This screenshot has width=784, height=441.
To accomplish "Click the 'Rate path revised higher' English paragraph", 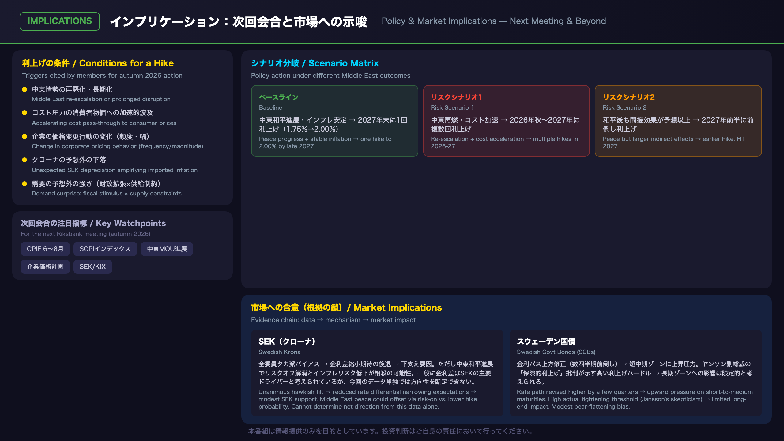I will coord(635,399).
